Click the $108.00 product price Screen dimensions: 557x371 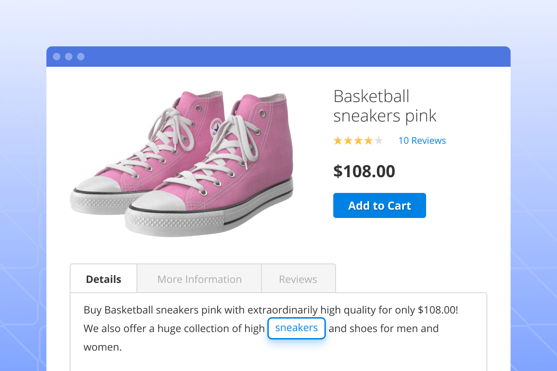coord(364,172)
